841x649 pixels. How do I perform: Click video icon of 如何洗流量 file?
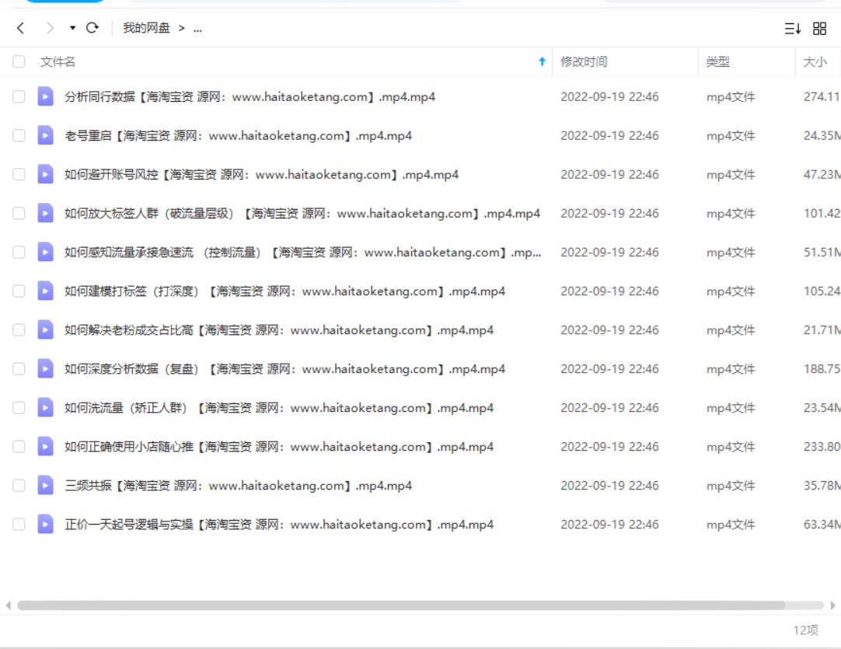coord(45,407)
